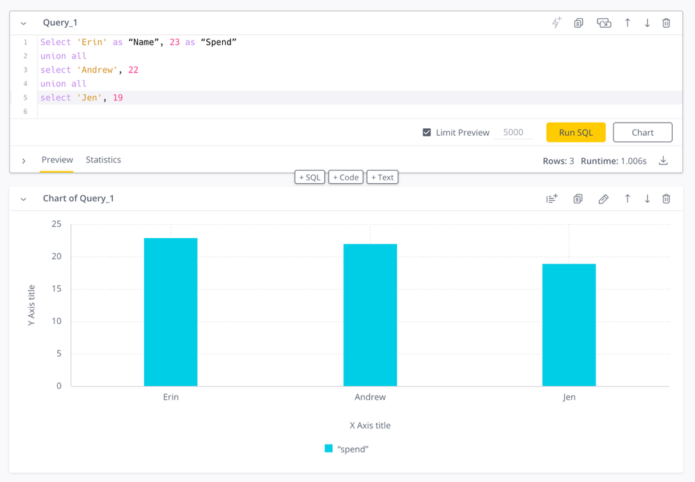Duplicate the Query_1 cell
This screenshot has width=695, height=482.
click(x=578, y=23)
